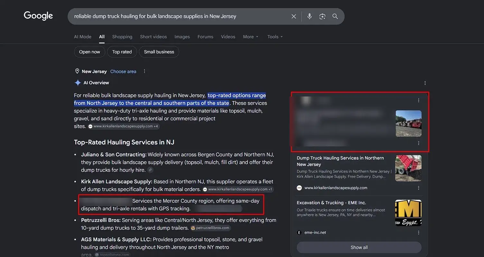The width and height of the screenshot is (484, 257).
Task: Open the truck fleet photo thumbnail
Action: point(408,124)
